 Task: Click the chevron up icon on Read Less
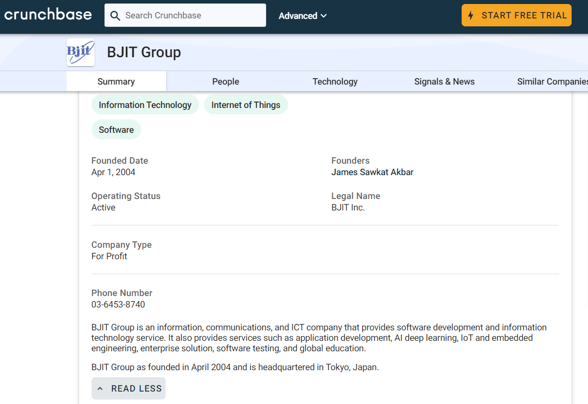pos(100,389)
